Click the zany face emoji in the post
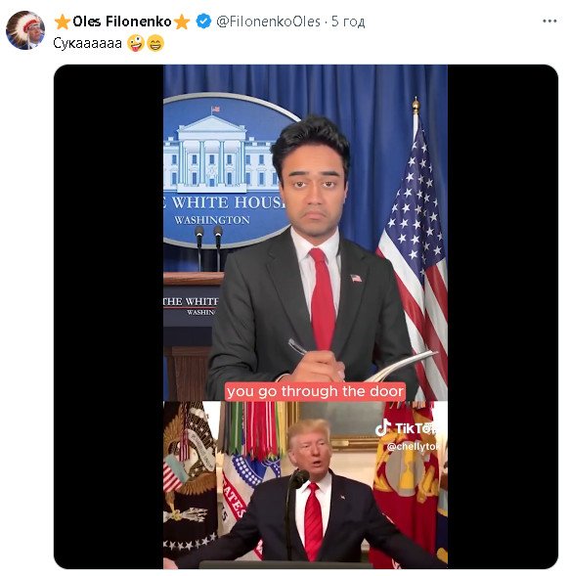Image resolution: width=569 pixels, height=576 pixels. pos(136,43)
